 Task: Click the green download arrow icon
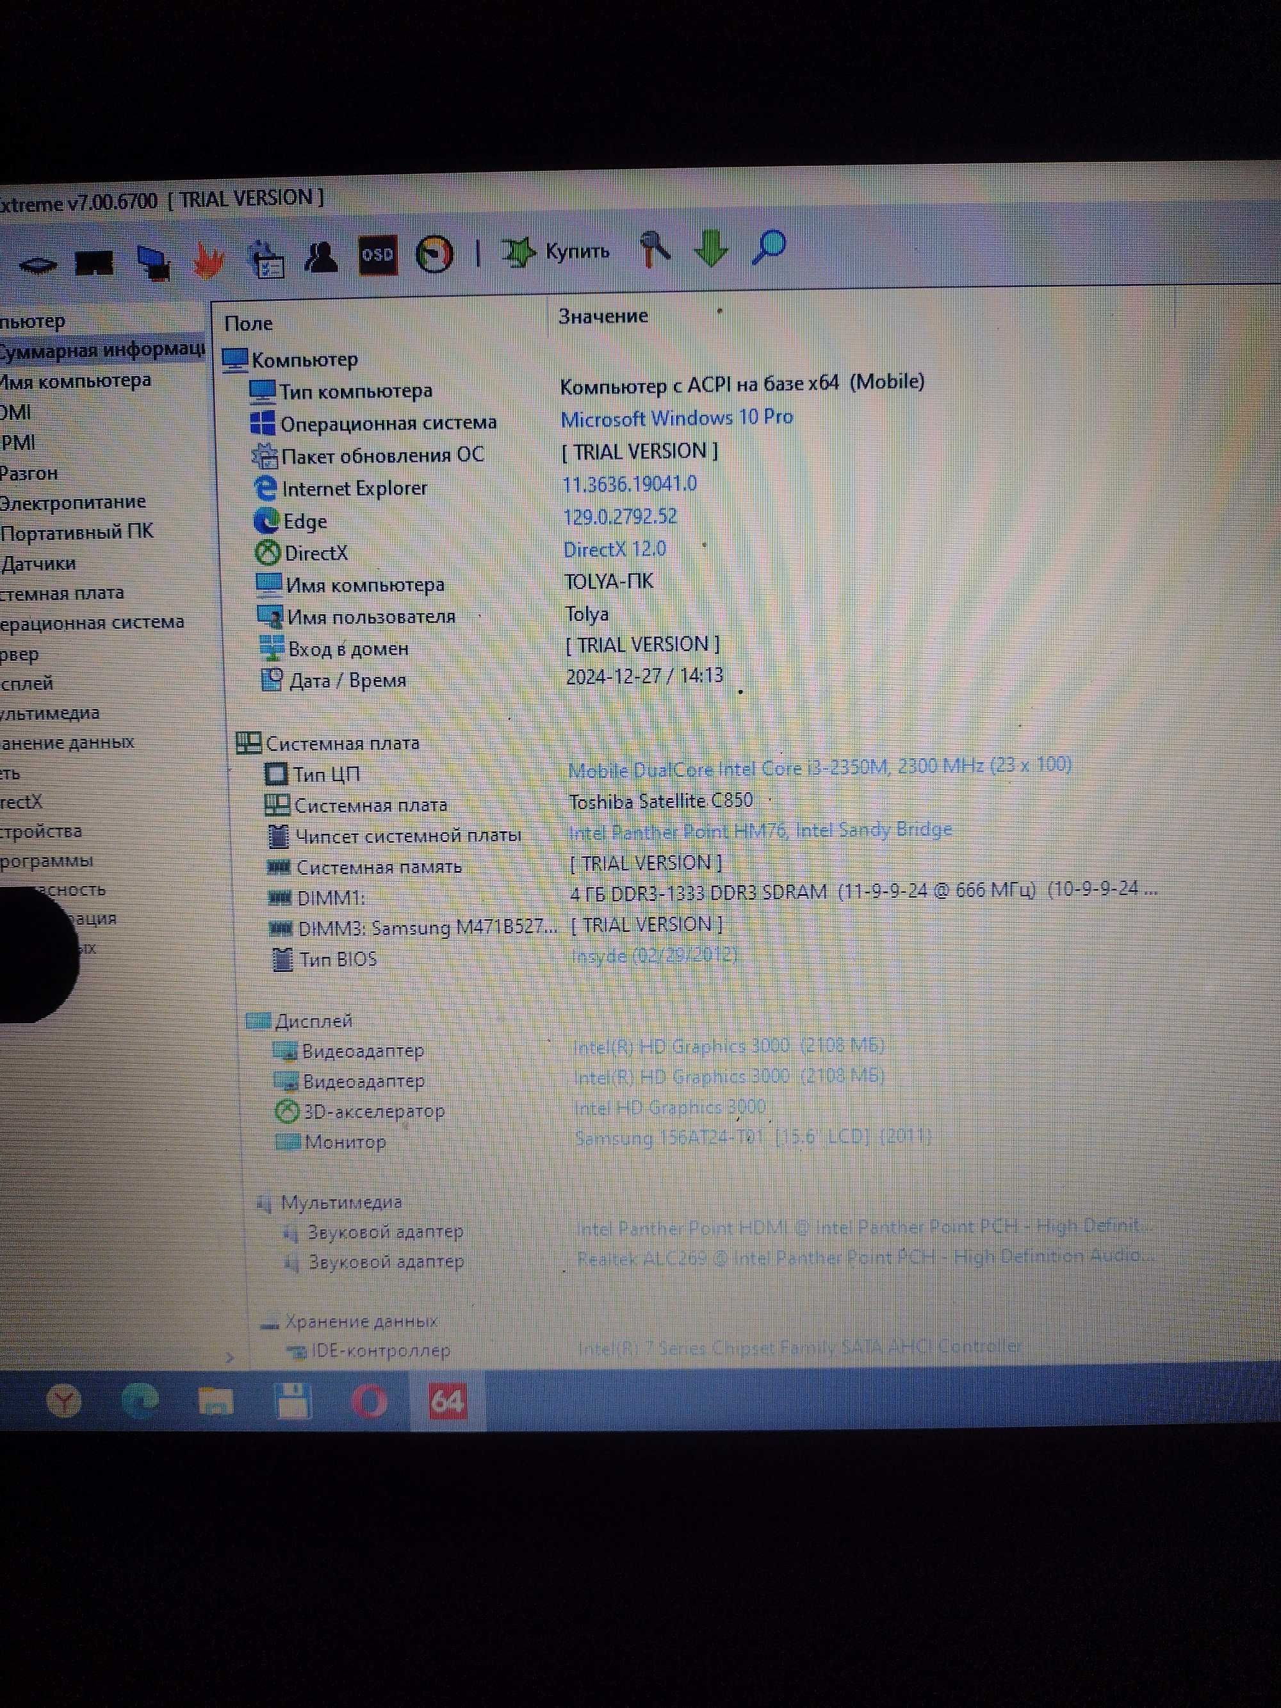pyautogui.click(x=711, y=248)
